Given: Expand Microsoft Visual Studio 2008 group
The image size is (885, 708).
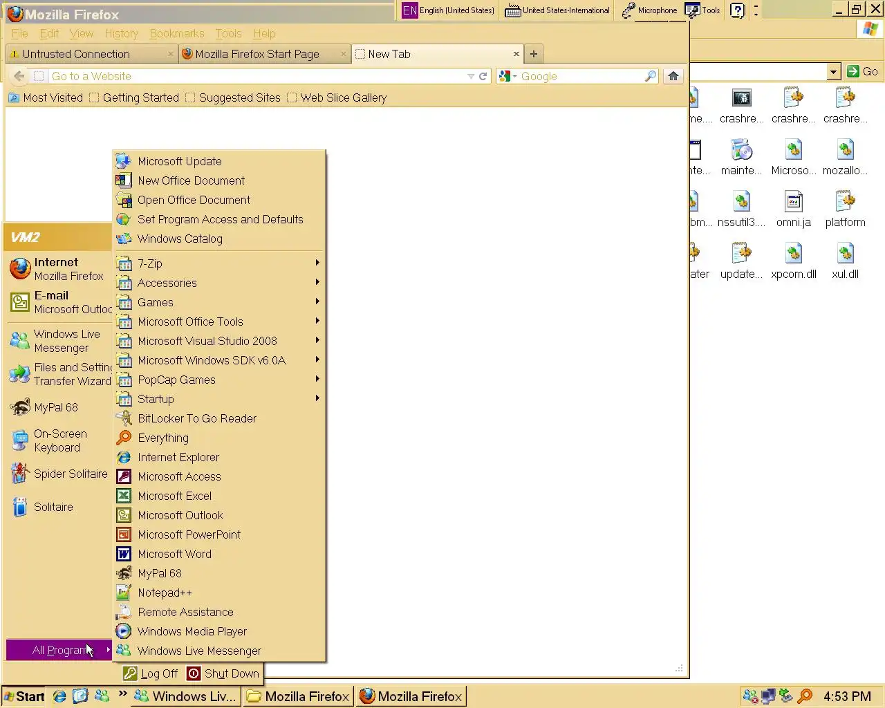Looking at the screenshot, I should pos(218,341).
